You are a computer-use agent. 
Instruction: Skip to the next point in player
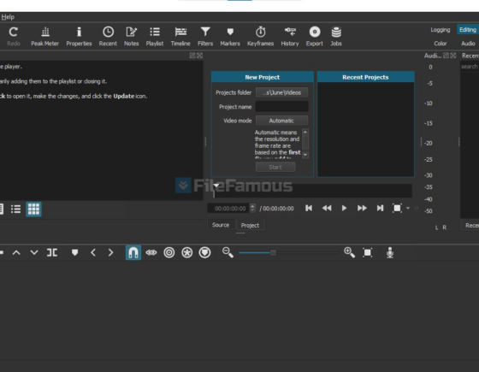coord(380,209)
